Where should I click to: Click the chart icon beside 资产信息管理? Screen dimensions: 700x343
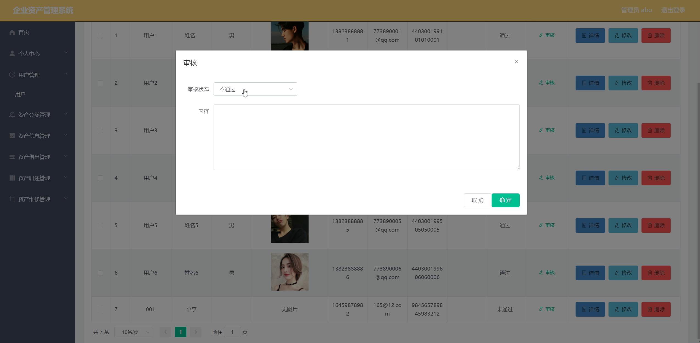coord(12,136)
